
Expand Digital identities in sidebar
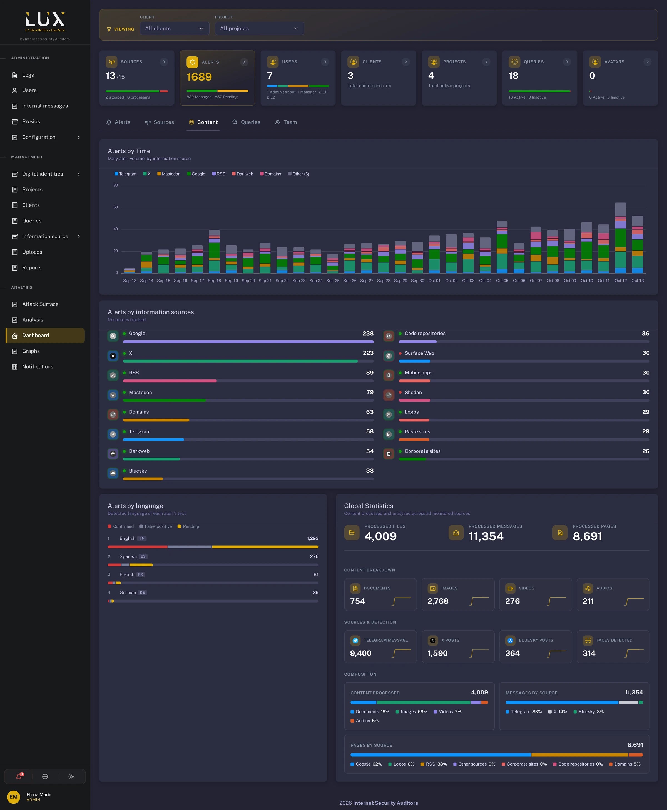click(45, 174)
